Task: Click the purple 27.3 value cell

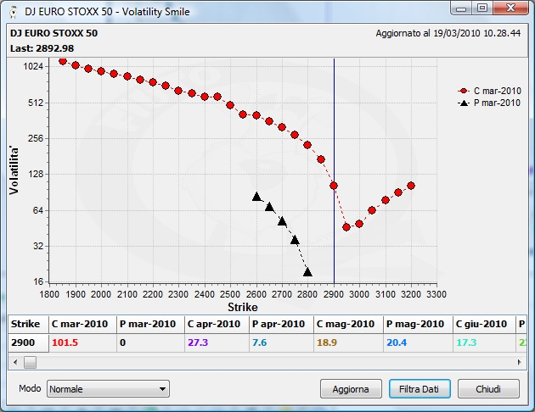Action: point(217,342)
